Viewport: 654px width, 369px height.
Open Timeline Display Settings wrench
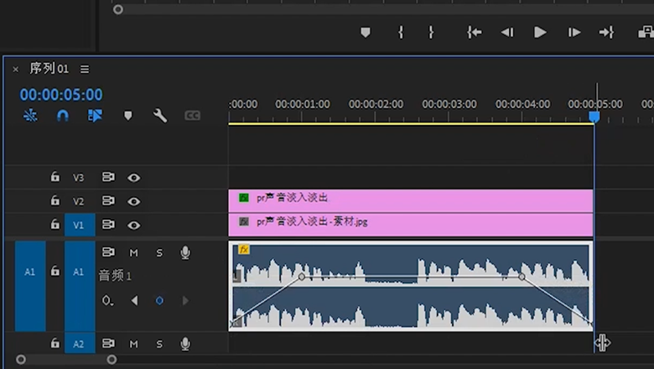coord(160,116)
